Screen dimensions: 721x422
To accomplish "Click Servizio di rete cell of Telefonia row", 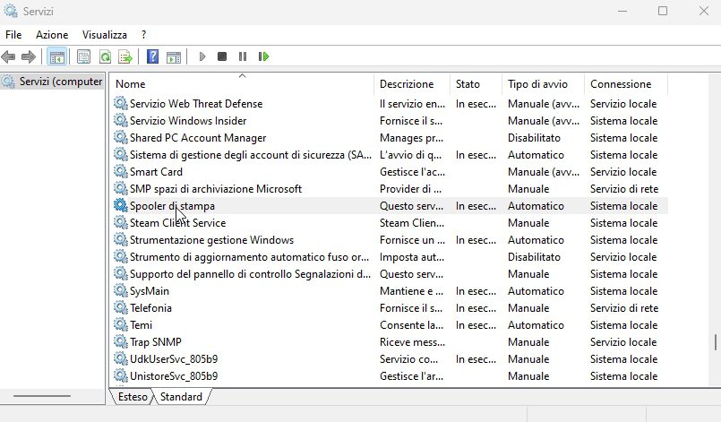I will tap(624, 308).
